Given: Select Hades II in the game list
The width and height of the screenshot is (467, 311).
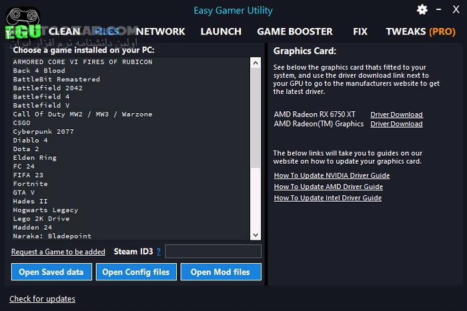Looking at the screenshot, I should [x=131, y=201].
